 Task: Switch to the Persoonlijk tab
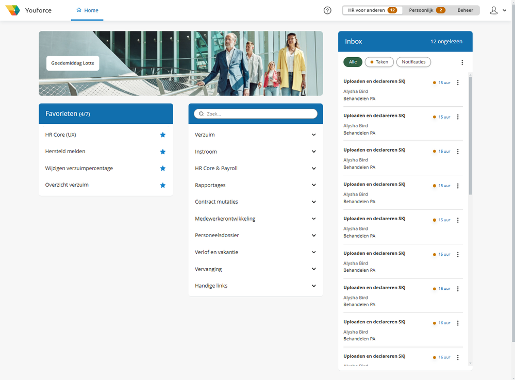coord(427,10)
